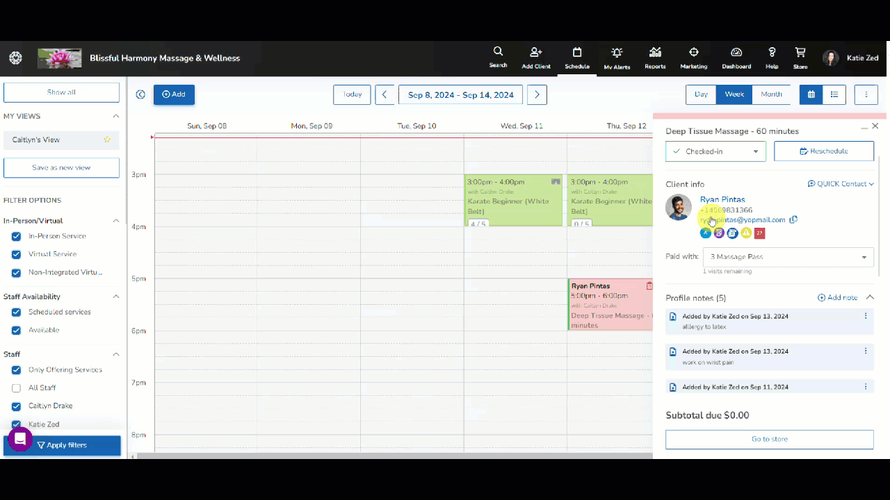
Task: Click the blue forms client badge
Action: point(732,233)
